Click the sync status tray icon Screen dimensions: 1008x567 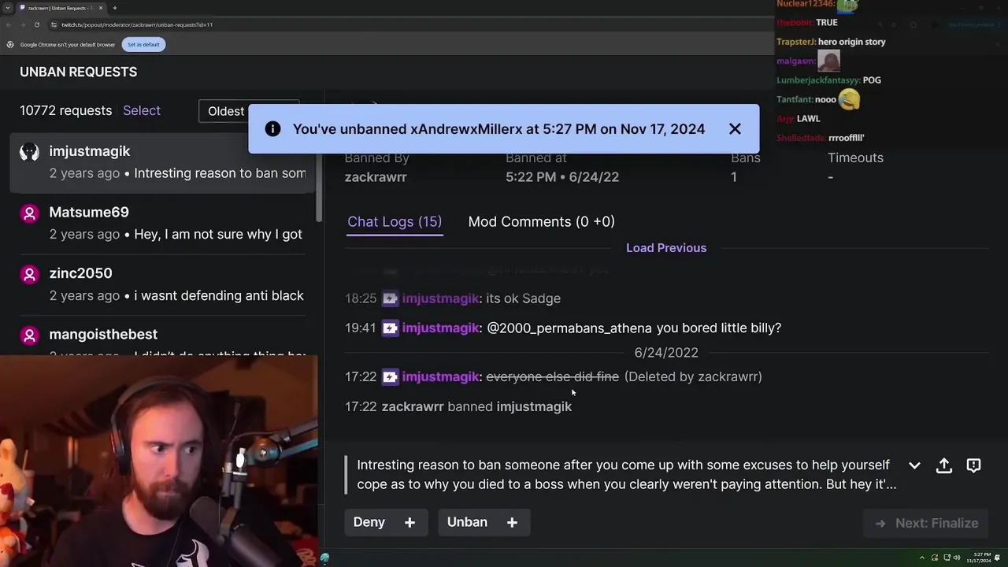pyautogui.click(x=935, y=558)
